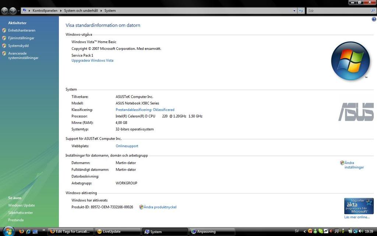Click the WORKGROUP value text
Image resolution: width=377 pixels, height=236 pixels.
click(x=127, y=183)
